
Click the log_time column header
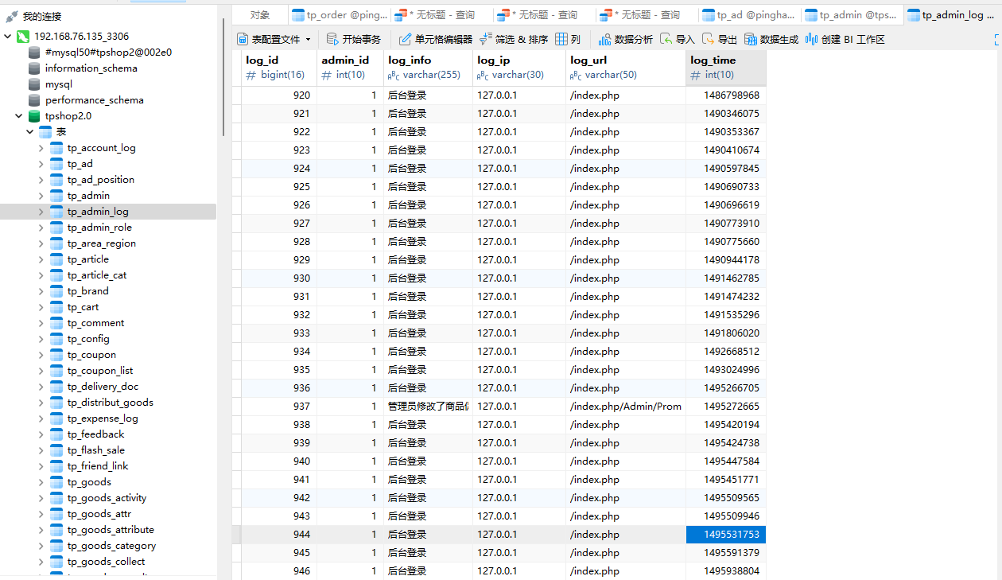[x=726, y=68]
